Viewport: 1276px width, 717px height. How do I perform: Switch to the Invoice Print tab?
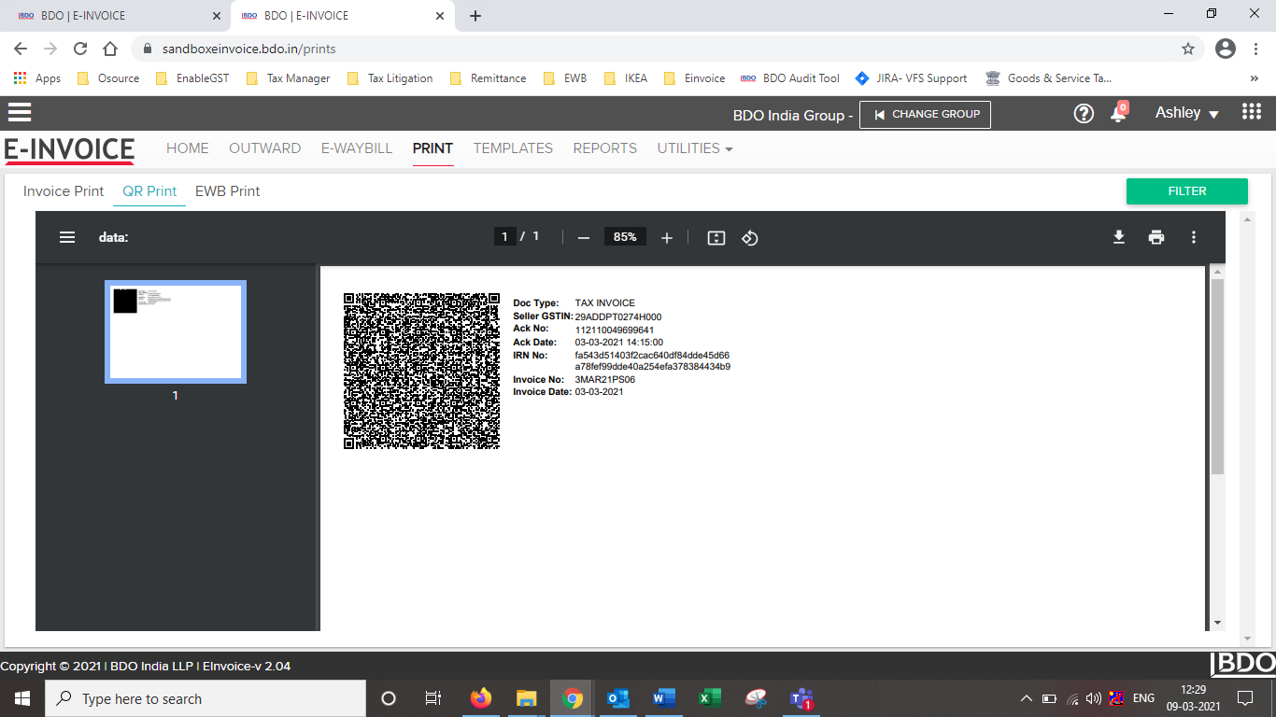tap(64, 190)
